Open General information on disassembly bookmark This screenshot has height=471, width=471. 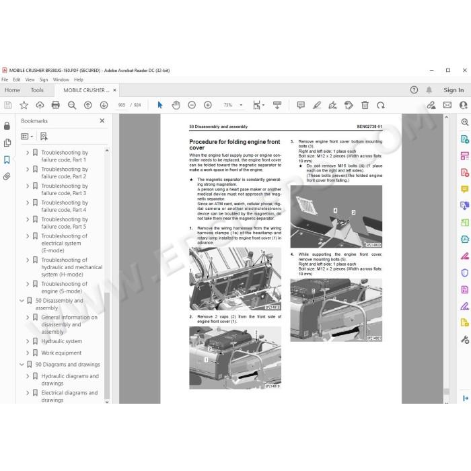pyautogui.click(x=69, y=324)
